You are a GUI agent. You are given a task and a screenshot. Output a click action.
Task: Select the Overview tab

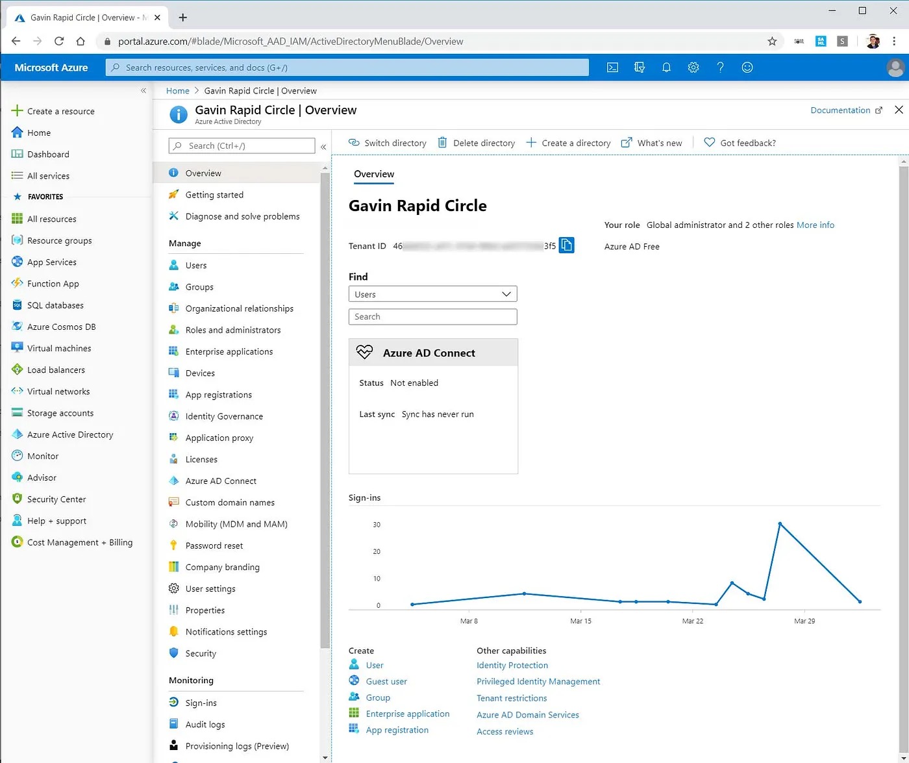(374, 174)
